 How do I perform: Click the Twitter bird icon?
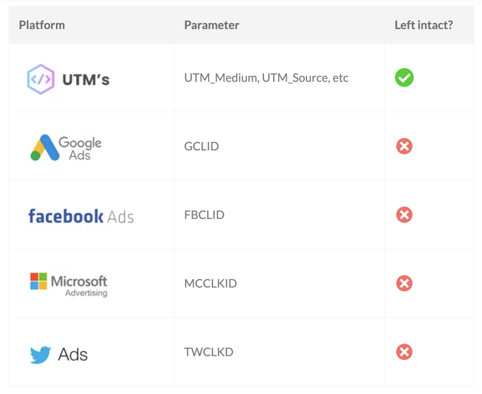click(x=40, y=355)
